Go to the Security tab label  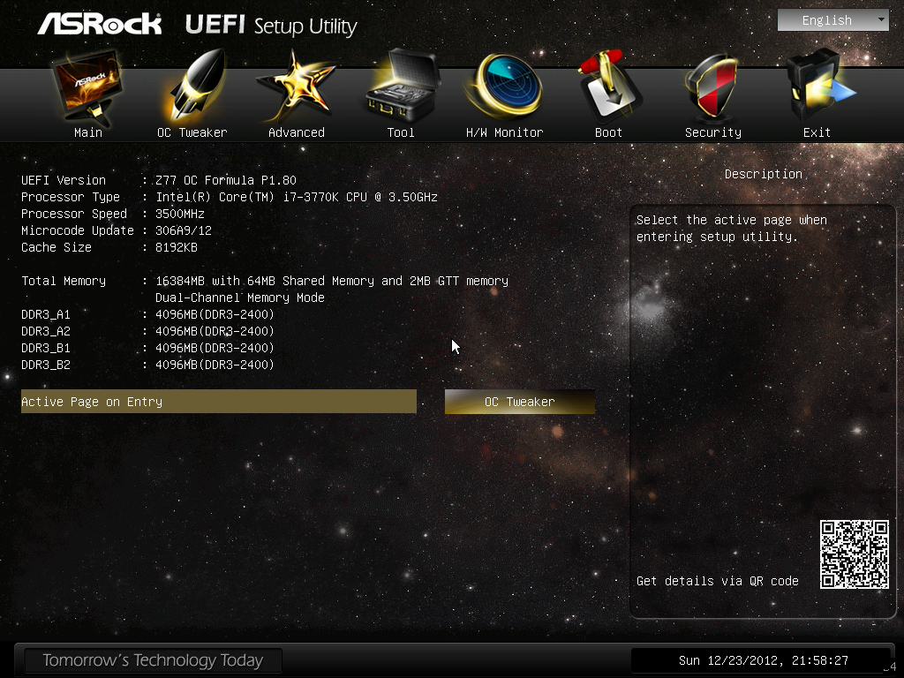click(x=713, y=132)
